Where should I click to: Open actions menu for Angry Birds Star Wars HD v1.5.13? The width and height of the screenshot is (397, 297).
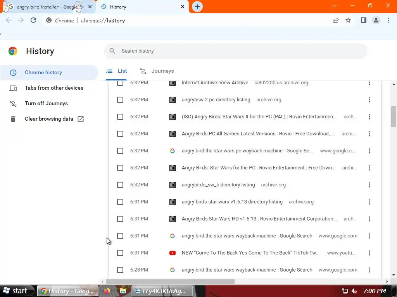coord(369,219)
